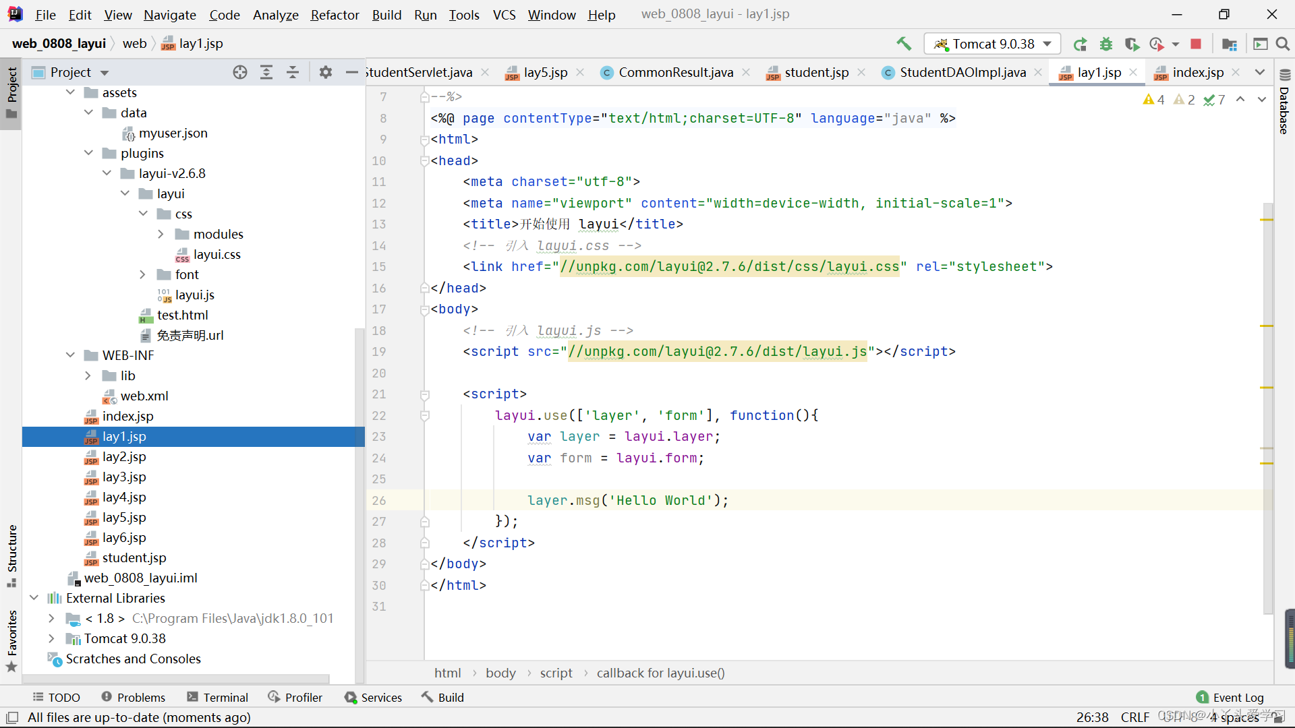
Task: Close the CommonResult.java tab
Action: (746, 72)
